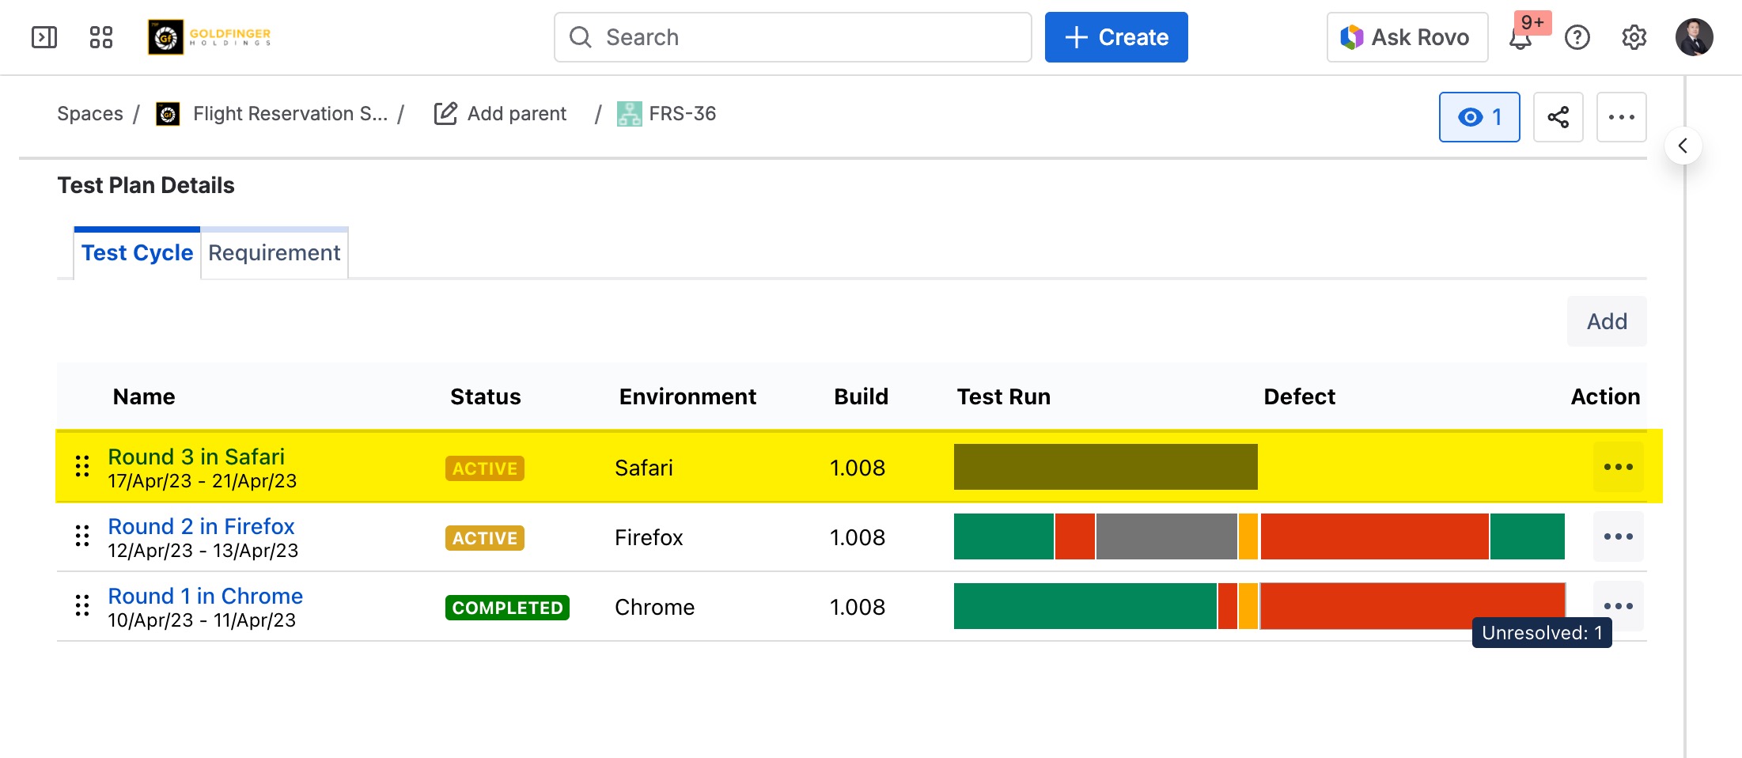Viewport: 1742px width, 758px height.
Task: Open the app switcher grid icon
Action: (101, 37)
